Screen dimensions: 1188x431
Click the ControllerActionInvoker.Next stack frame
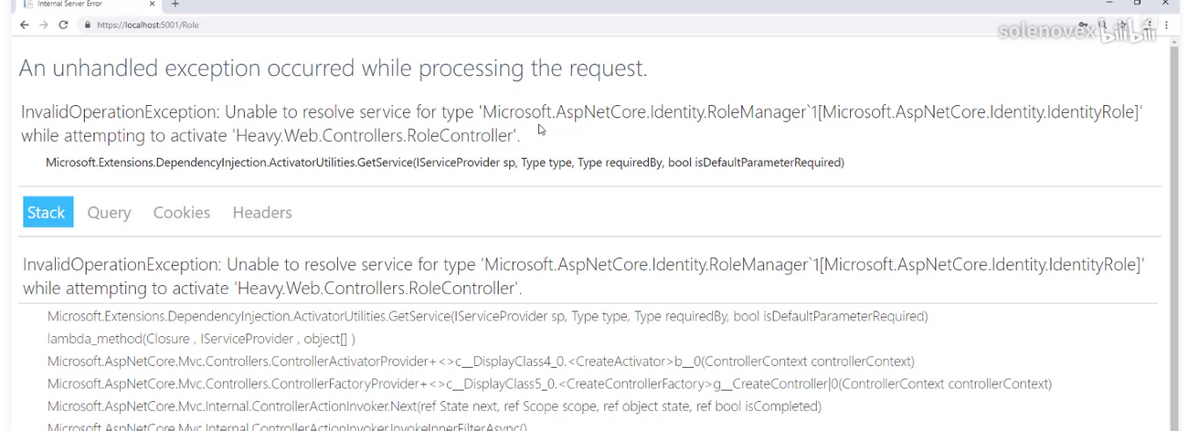(434, 406)
